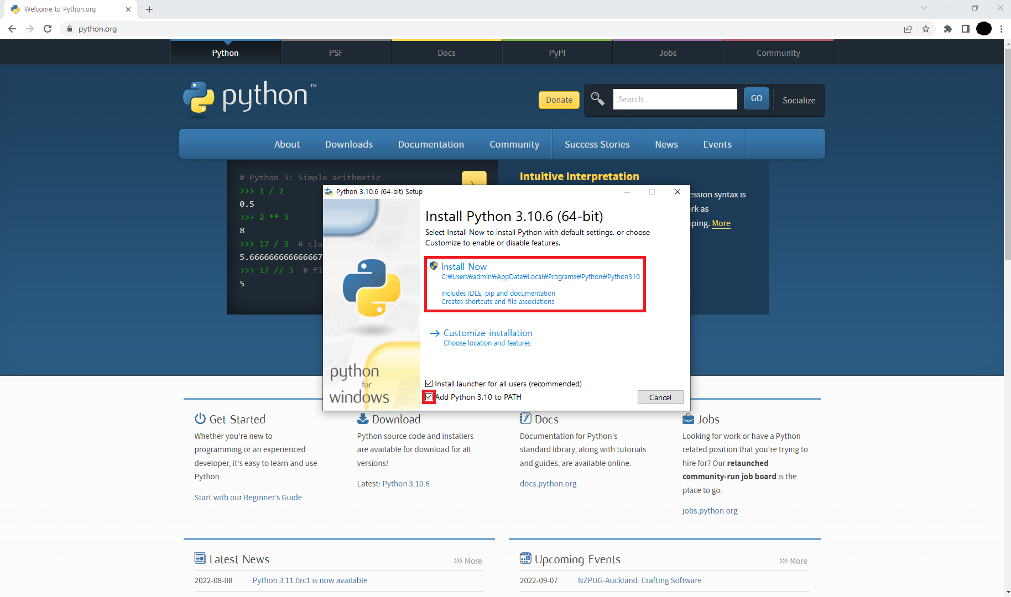The height and width of the screenshot is (597, 1011).
Task: Open the About menu
Action: click(287, 144)
